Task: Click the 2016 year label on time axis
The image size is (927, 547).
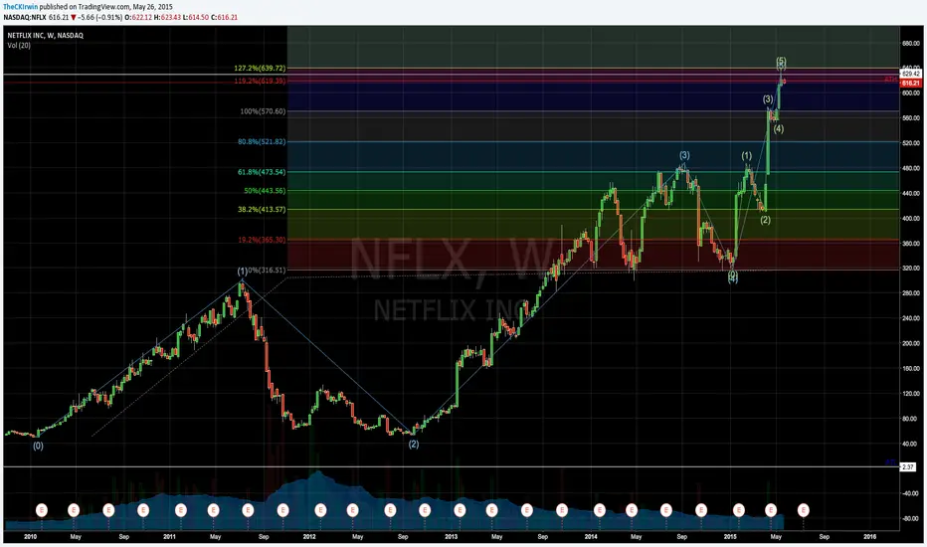Action: tap(869, 537)
